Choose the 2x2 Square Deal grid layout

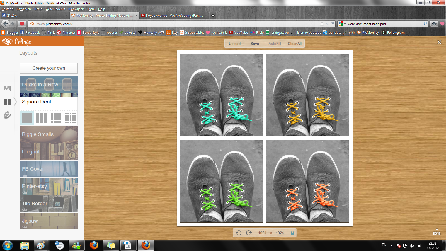(x=27, y=118)
